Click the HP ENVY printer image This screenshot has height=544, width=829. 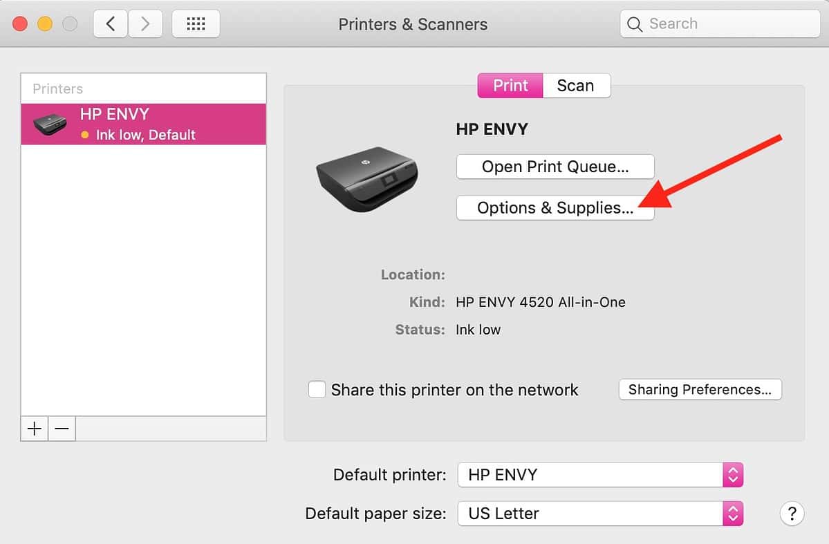[x=366, y=180]
